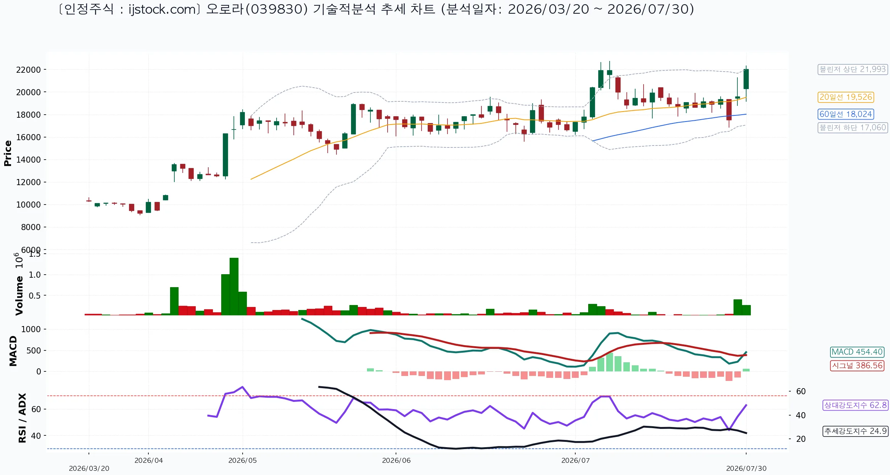Viewport: 890px width, 475px height.
Task: Click the last large green candlestick on 2026/07/30
Action: [746, 79]
